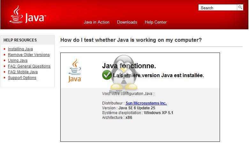The height and width of the screenshot is (145, 249).
Task: Open the Downloads menu
Action: point(127,22)
